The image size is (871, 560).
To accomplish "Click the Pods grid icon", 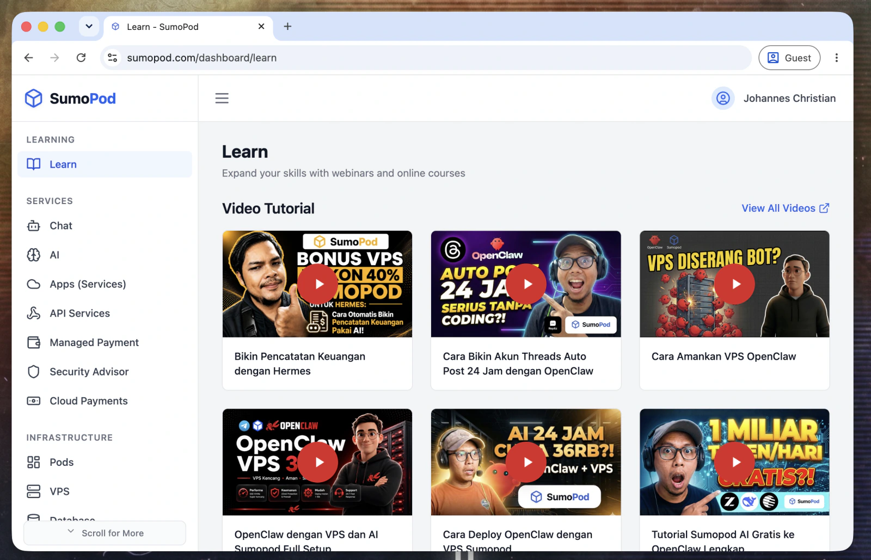I will click(34, 462).
